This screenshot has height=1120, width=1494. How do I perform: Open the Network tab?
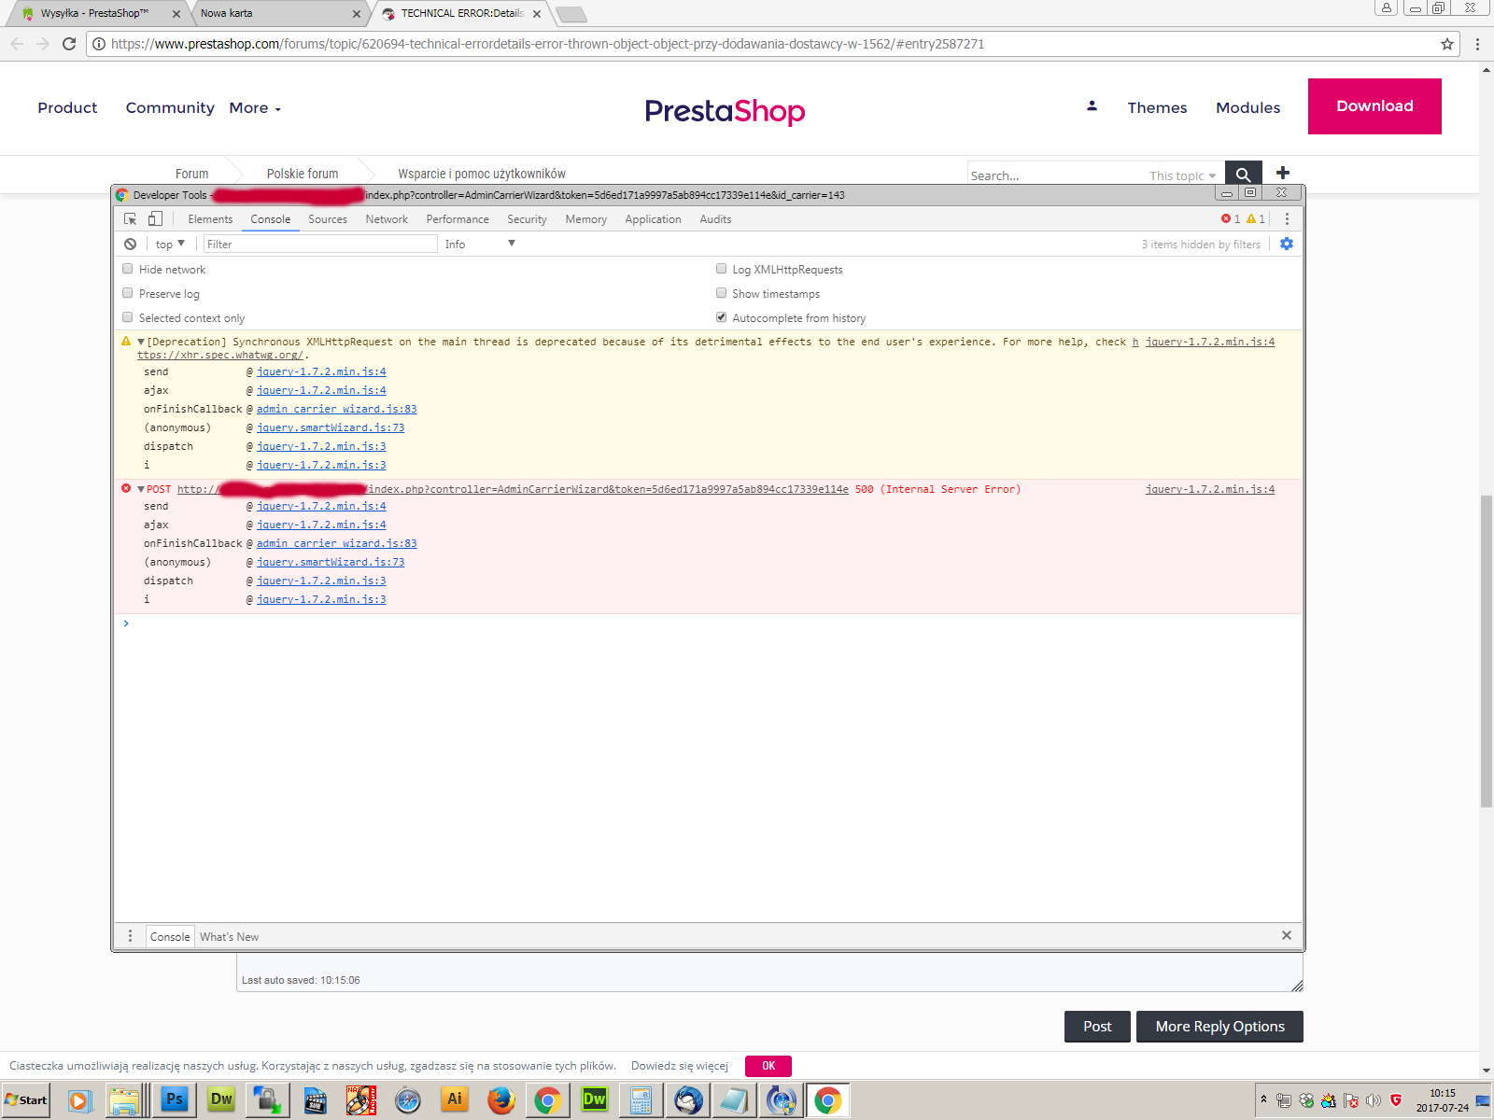[387, 219]
